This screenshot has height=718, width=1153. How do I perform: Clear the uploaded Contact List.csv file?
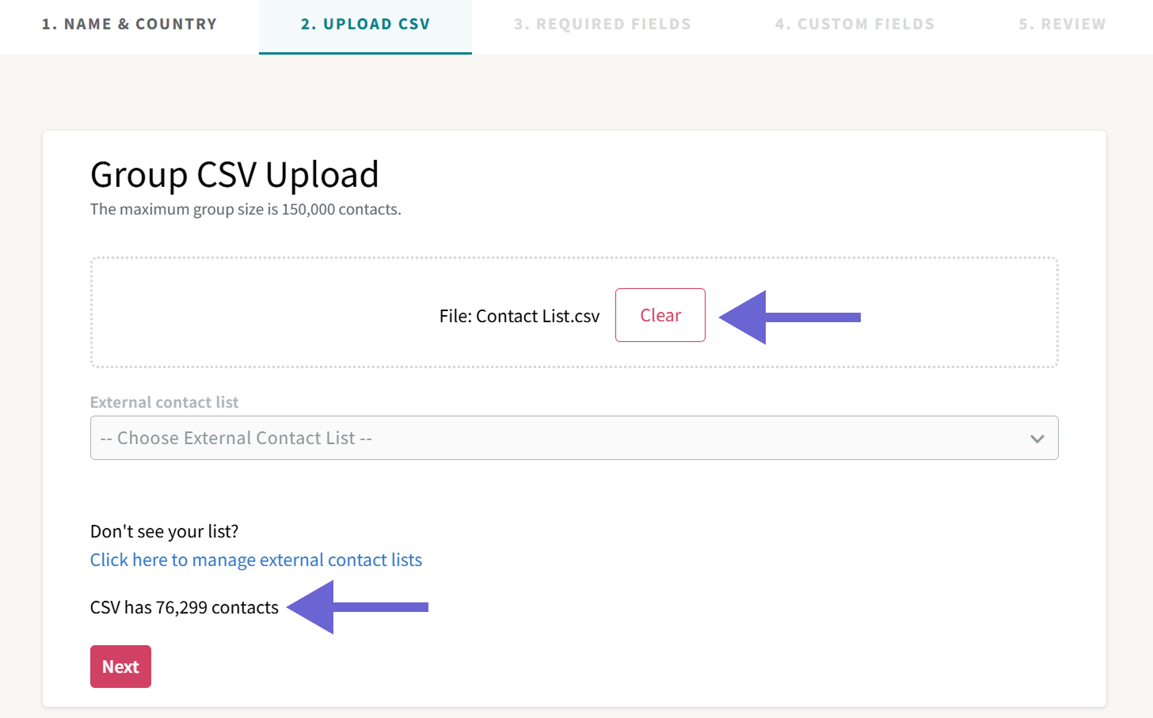(x=660, y=314)
